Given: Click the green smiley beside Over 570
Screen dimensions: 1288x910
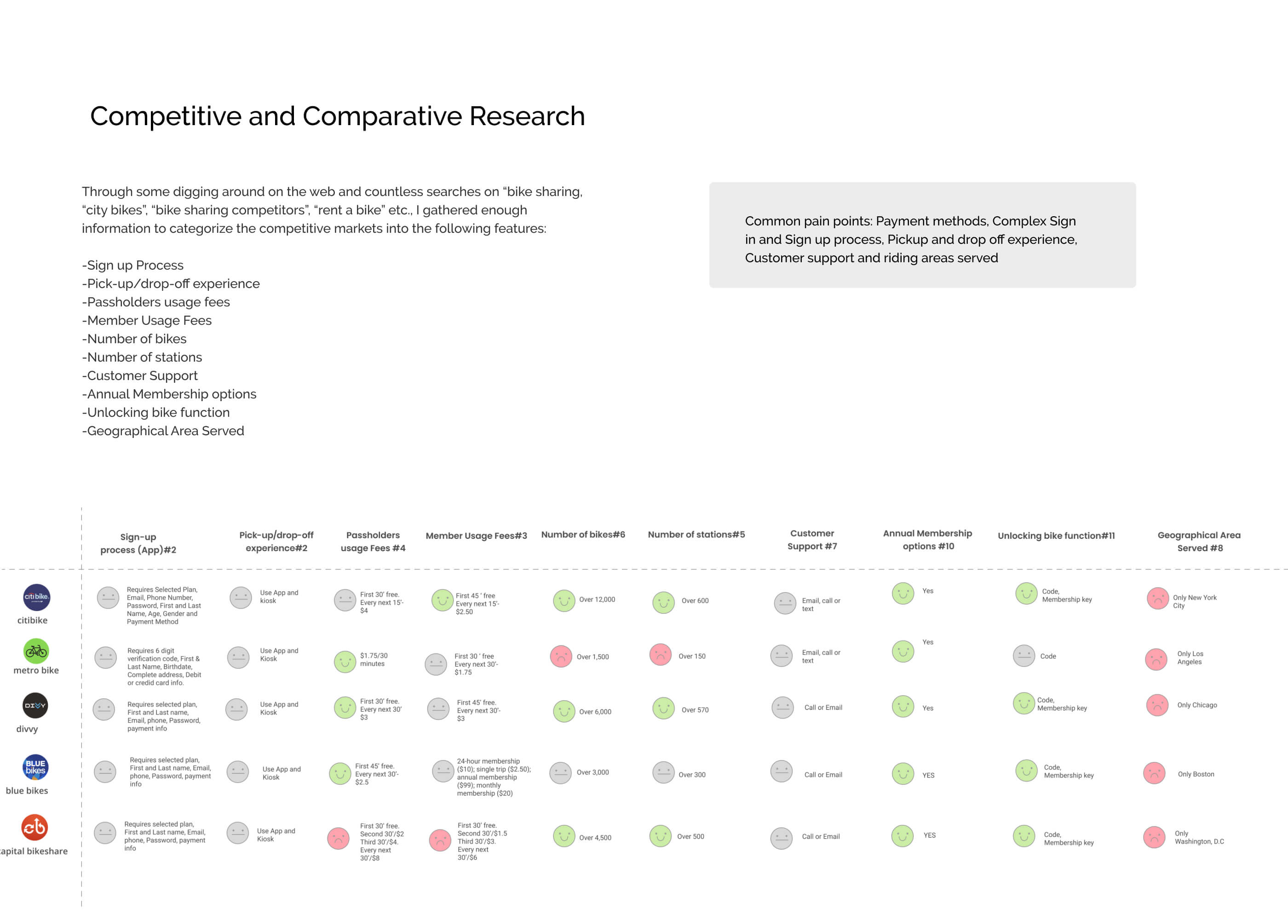Looking at the screenshot, I should [663, 708].
